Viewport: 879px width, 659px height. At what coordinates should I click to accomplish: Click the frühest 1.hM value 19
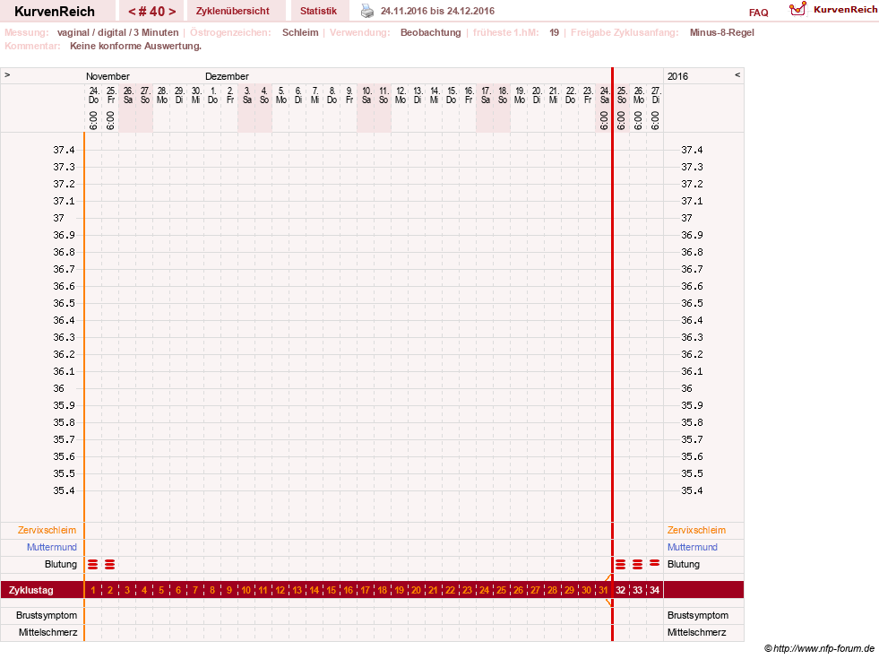click(x=554, y=32)
